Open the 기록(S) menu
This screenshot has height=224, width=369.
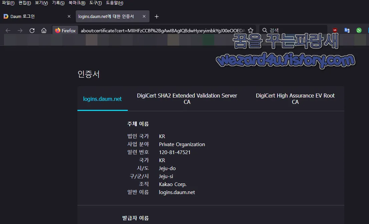[x=58, y=3]
